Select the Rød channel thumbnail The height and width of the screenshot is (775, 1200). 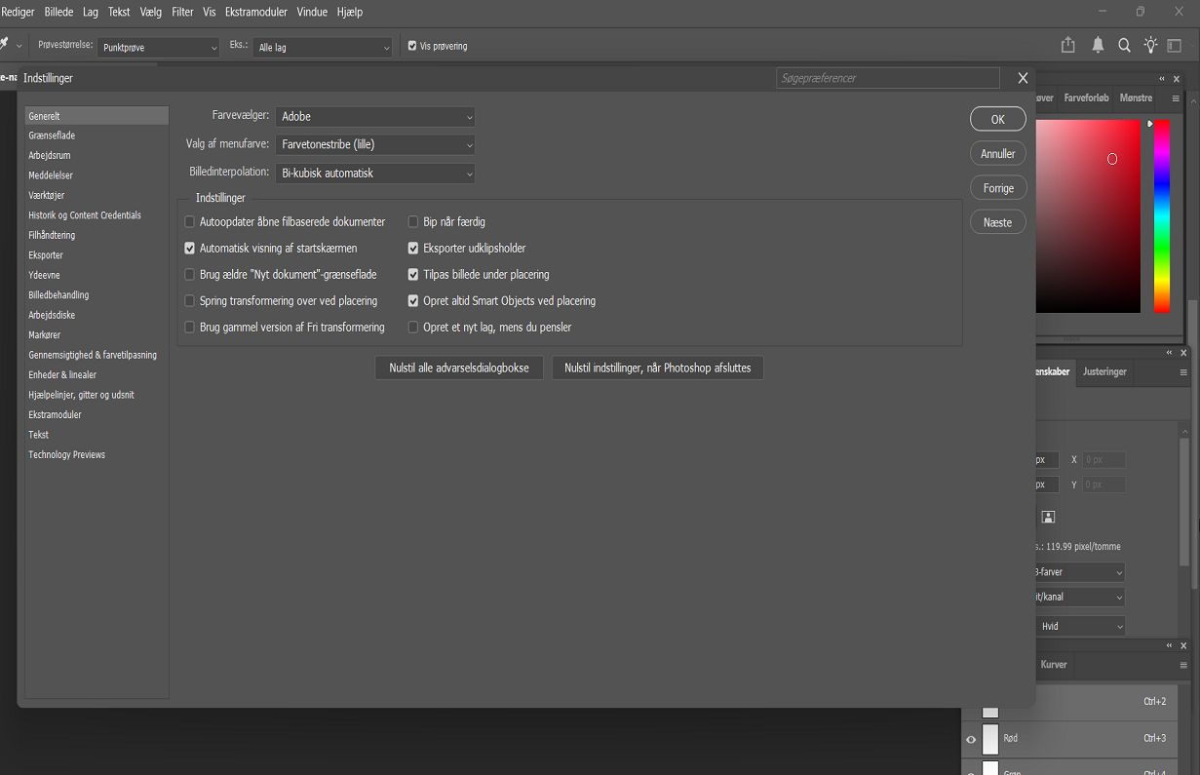[990, 739]
